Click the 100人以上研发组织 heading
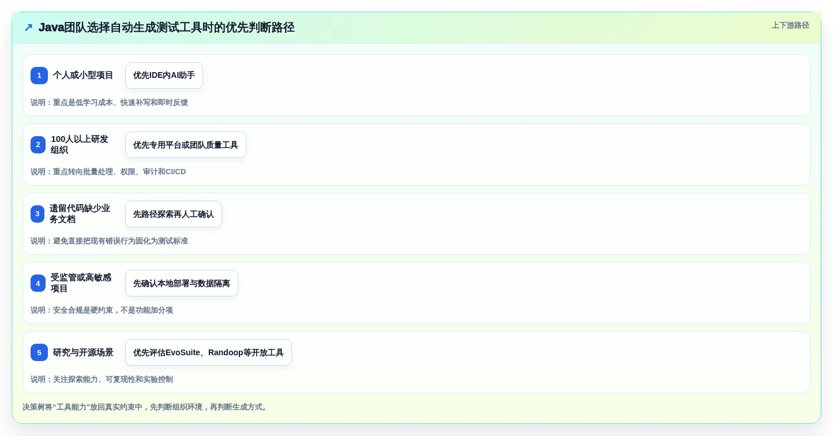The image size is (833, 436). pyautogui.click(x=80, y=145)
